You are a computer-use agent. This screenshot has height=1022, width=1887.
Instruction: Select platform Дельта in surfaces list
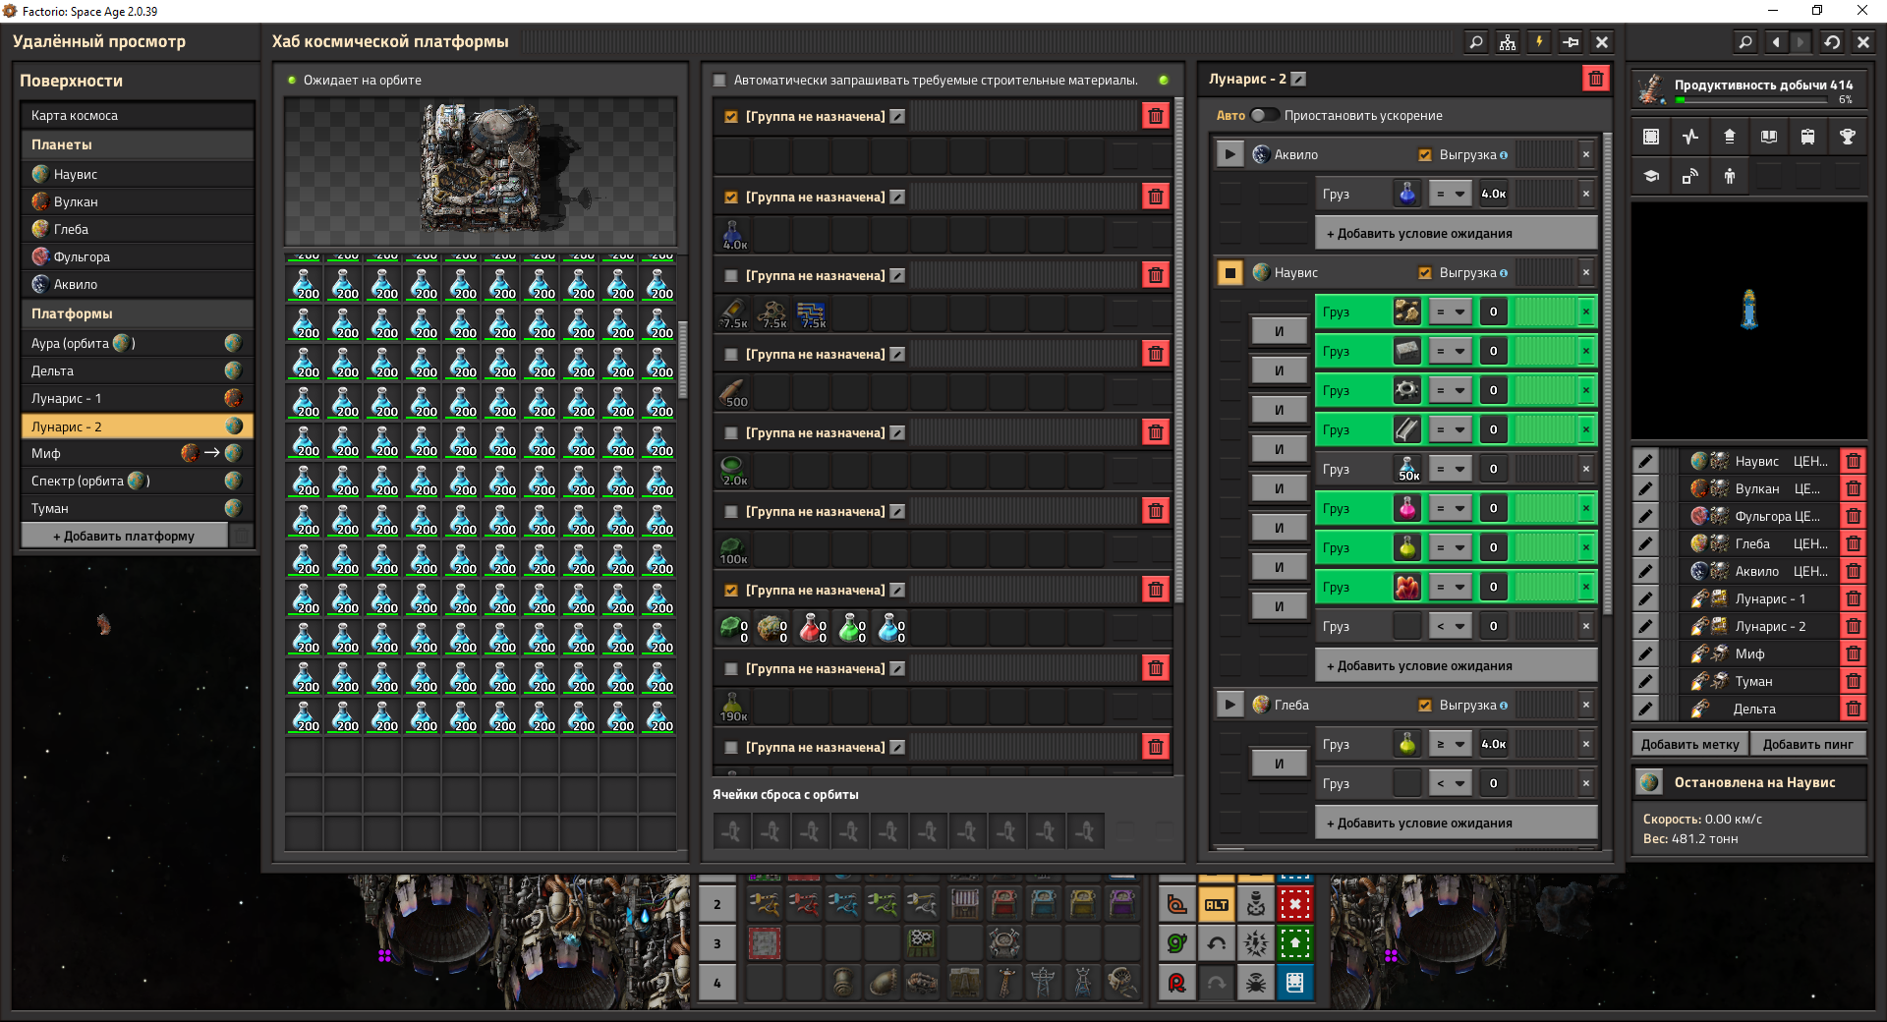(x=137, y=370)
